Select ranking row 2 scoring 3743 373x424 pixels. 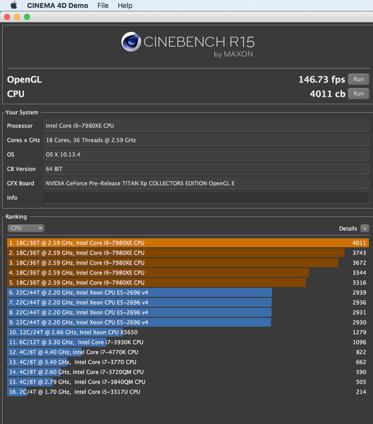[x=188, y=253]
